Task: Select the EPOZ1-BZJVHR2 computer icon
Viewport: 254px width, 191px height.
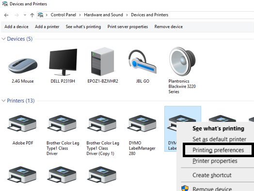Action: click(x=103, y=61)
